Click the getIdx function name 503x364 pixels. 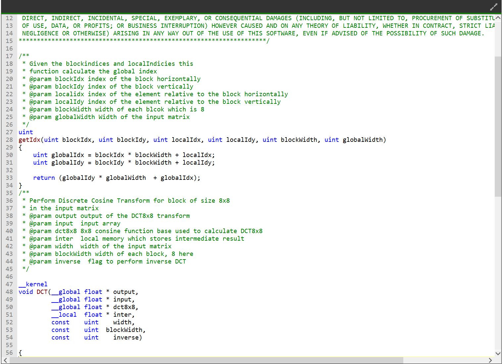[29, 140]
